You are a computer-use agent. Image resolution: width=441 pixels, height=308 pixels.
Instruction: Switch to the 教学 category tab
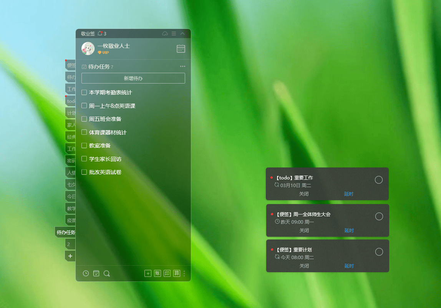point(71,209)
